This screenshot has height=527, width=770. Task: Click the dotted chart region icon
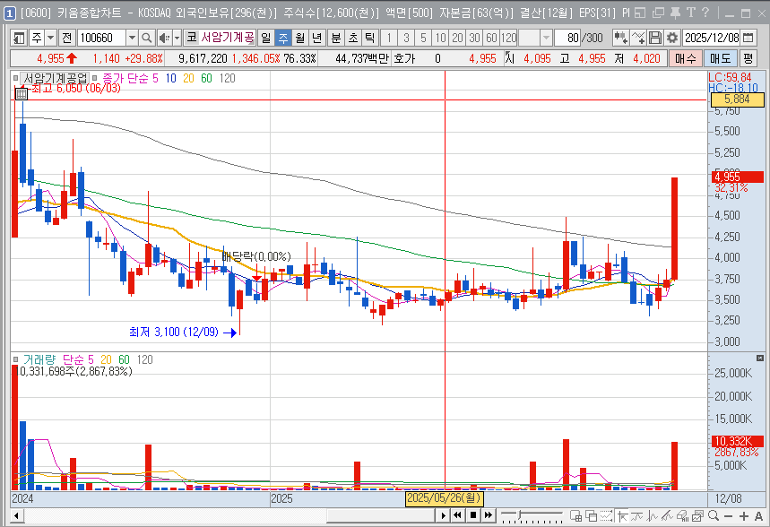pyautogui.click(x=607, y=515)
